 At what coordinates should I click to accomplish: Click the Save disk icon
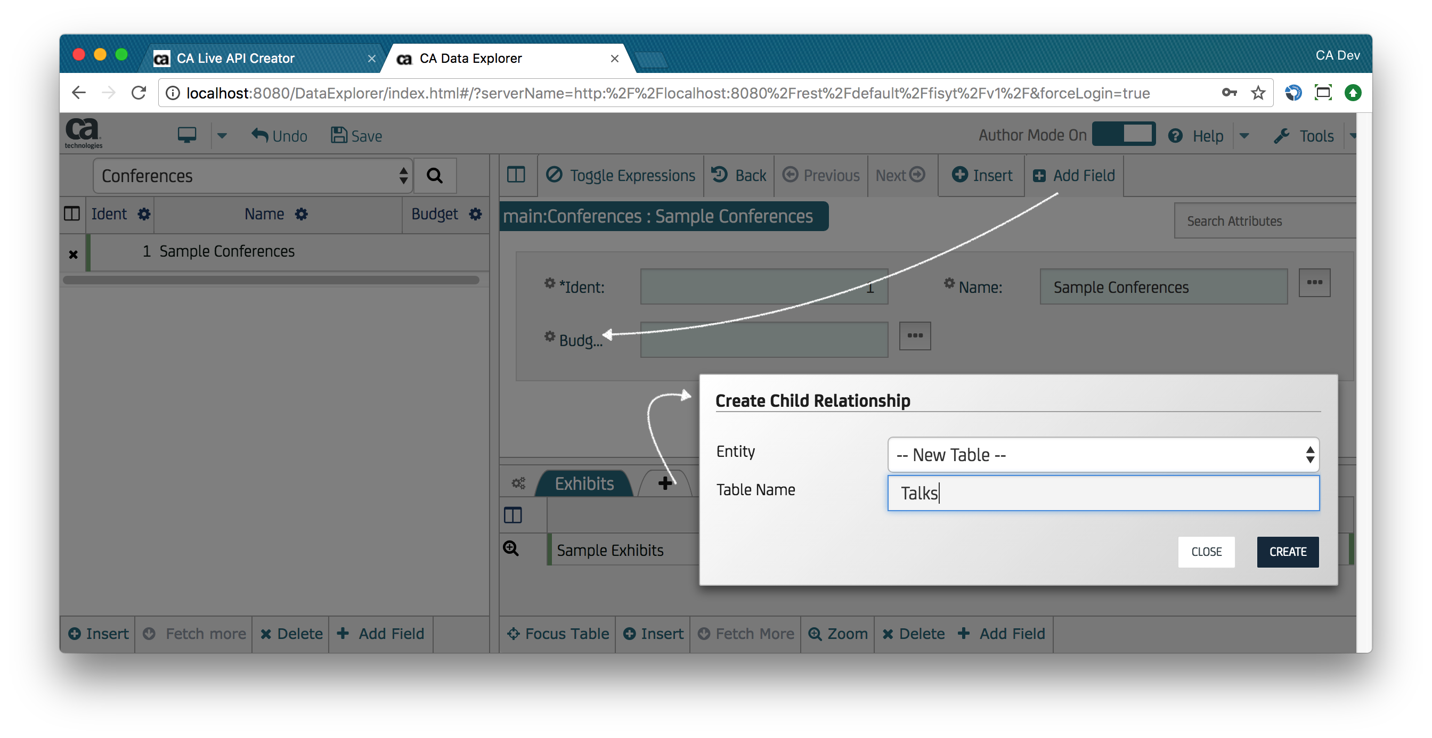[338, 135]
